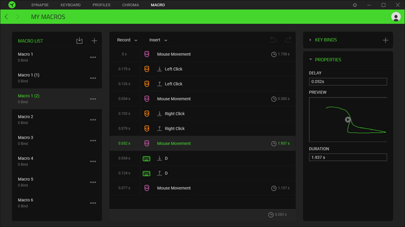Click the Delay input field
This screenshot has height=227, width=405.
[348, 82]
